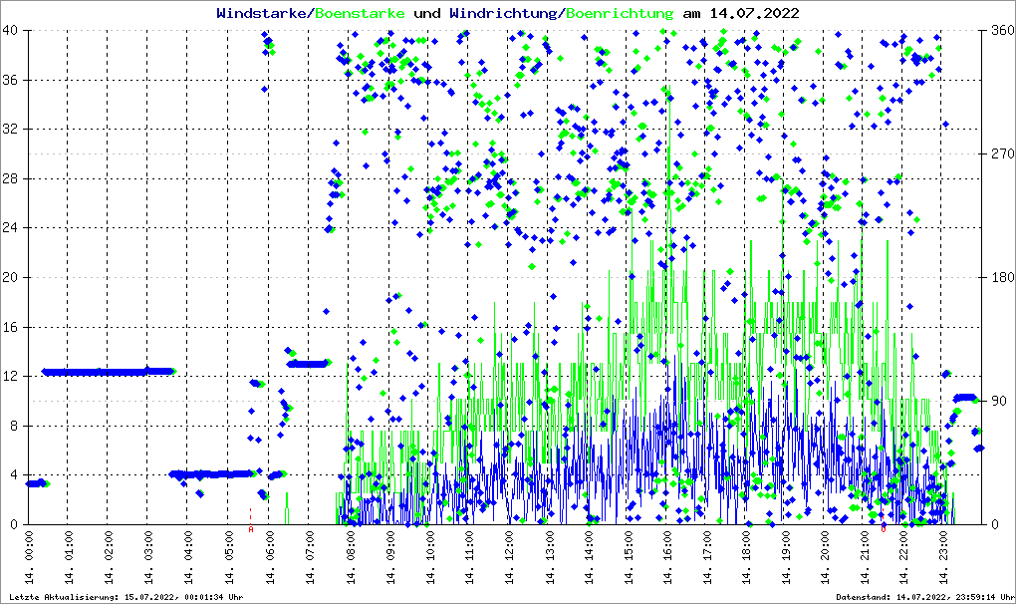Click the time label "14. 00:00"
Screen dimensions: 1016x604
pos(29,557)
